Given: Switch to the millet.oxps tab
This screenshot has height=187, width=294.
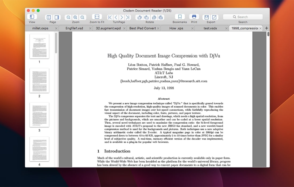Looking at the screenshot, I should click(40, 28).
